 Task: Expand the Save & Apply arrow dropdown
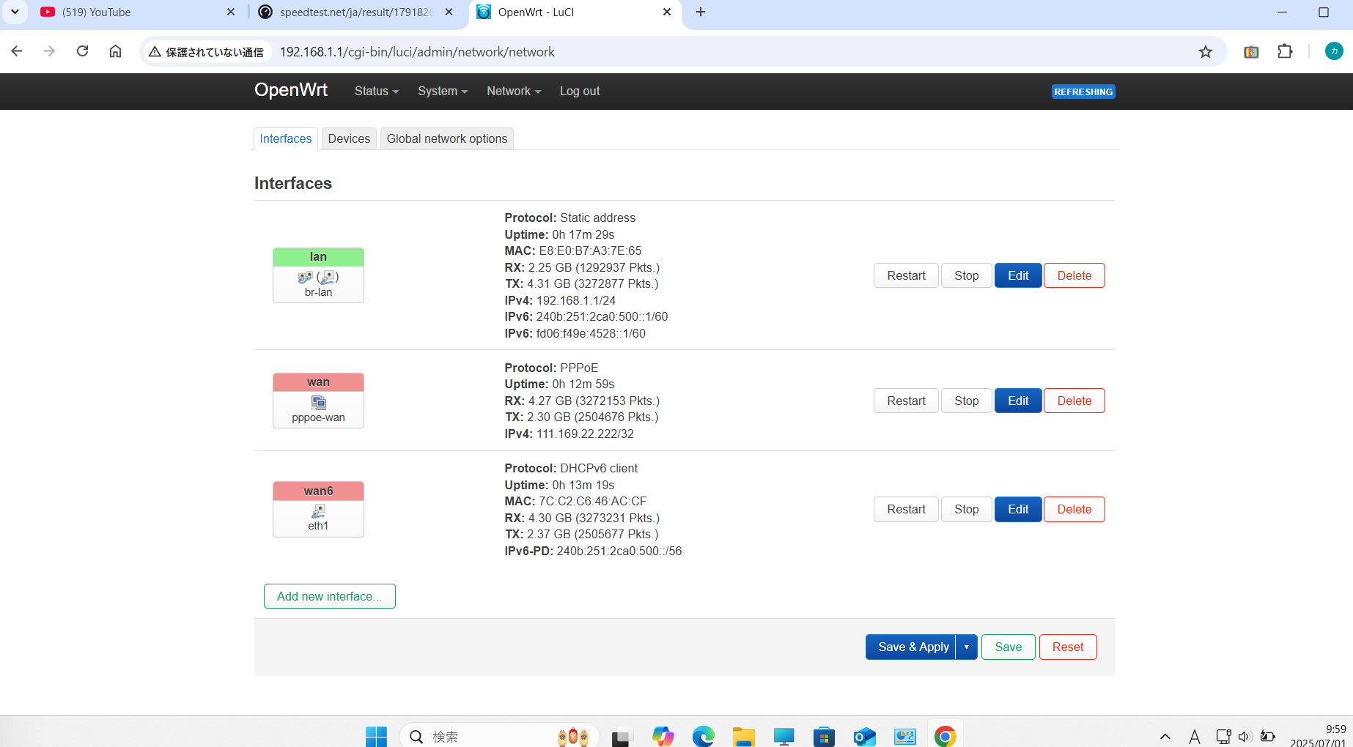click(x=967, y=647)
